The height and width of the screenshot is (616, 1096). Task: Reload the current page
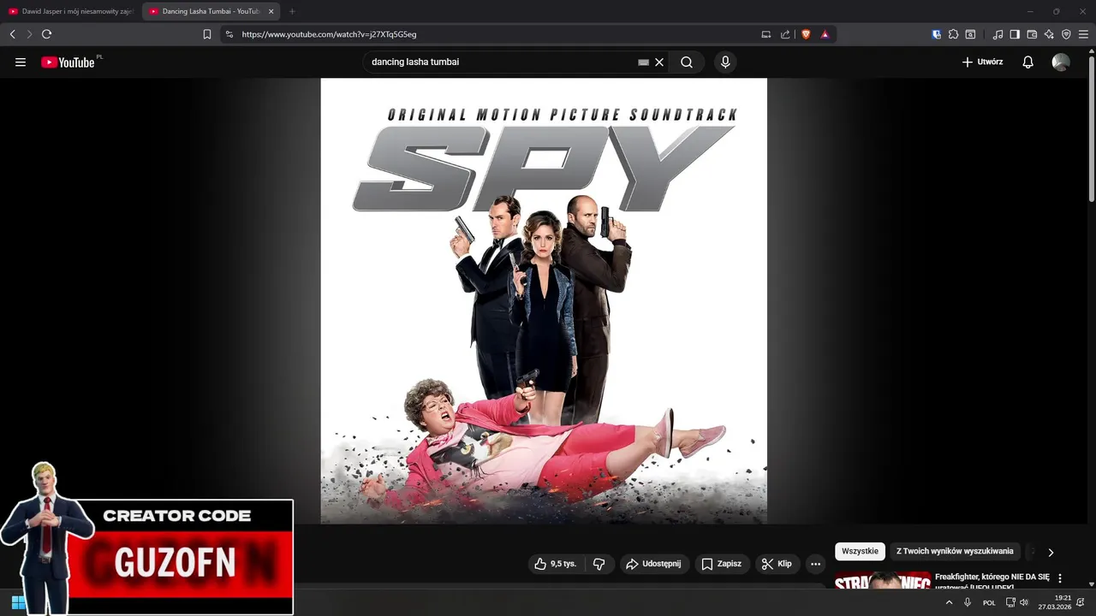[46, 34]
